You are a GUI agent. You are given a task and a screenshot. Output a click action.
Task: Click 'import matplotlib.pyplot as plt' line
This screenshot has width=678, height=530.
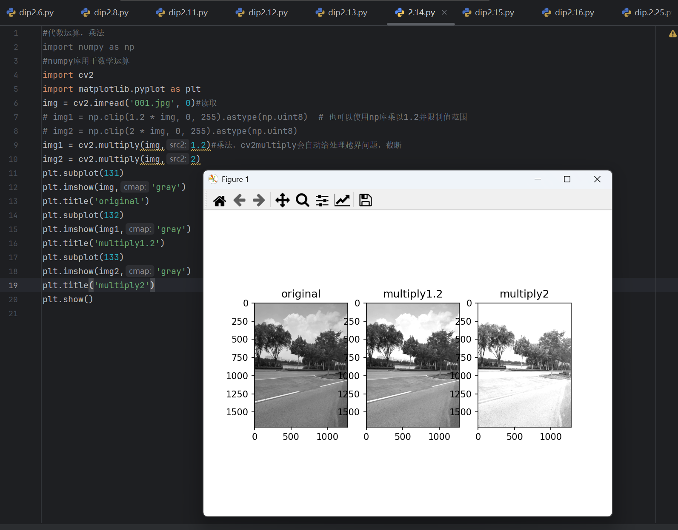pyautogui.click(x=121, y=89)
